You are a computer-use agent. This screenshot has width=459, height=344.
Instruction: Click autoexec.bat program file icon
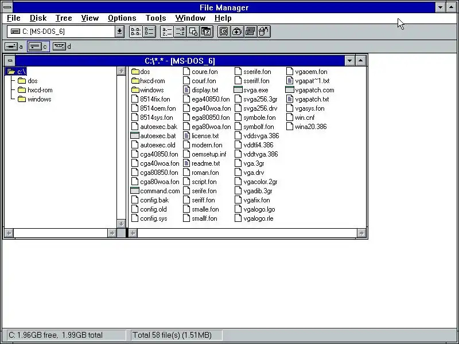pyautogui.click(x=135, y=136)
